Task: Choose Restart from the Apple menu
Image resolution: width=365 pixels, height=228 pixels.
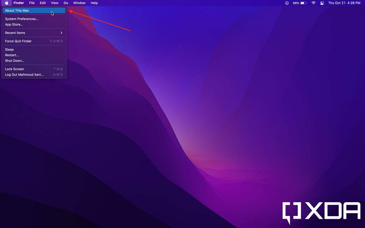Action: pos(11,55)
